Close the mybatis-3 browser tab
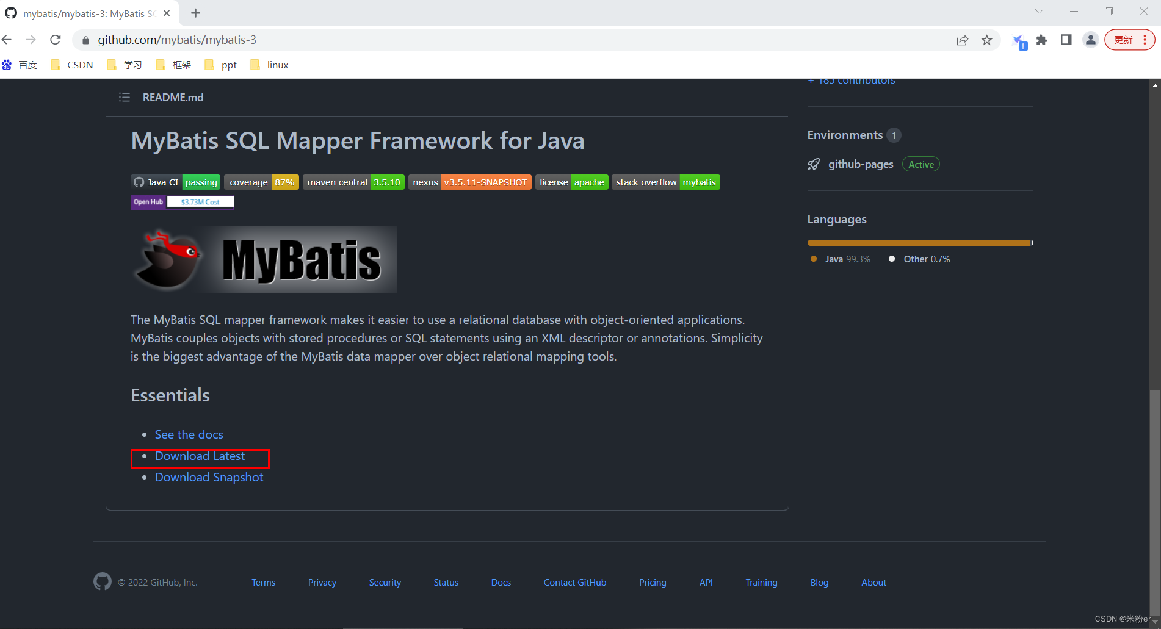 167,13
